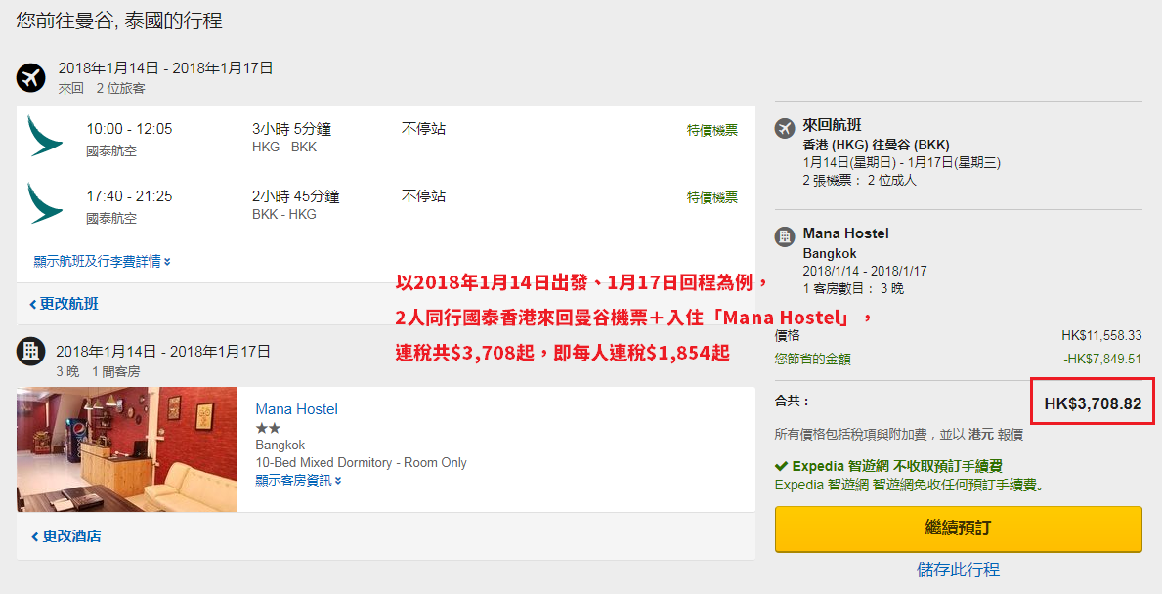Click the HKG - BKK route text

[x=283, y=148]
